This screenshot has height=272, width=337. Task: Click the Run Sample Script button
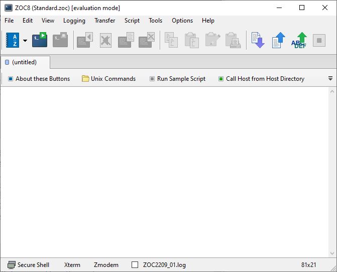click(177, 79)
